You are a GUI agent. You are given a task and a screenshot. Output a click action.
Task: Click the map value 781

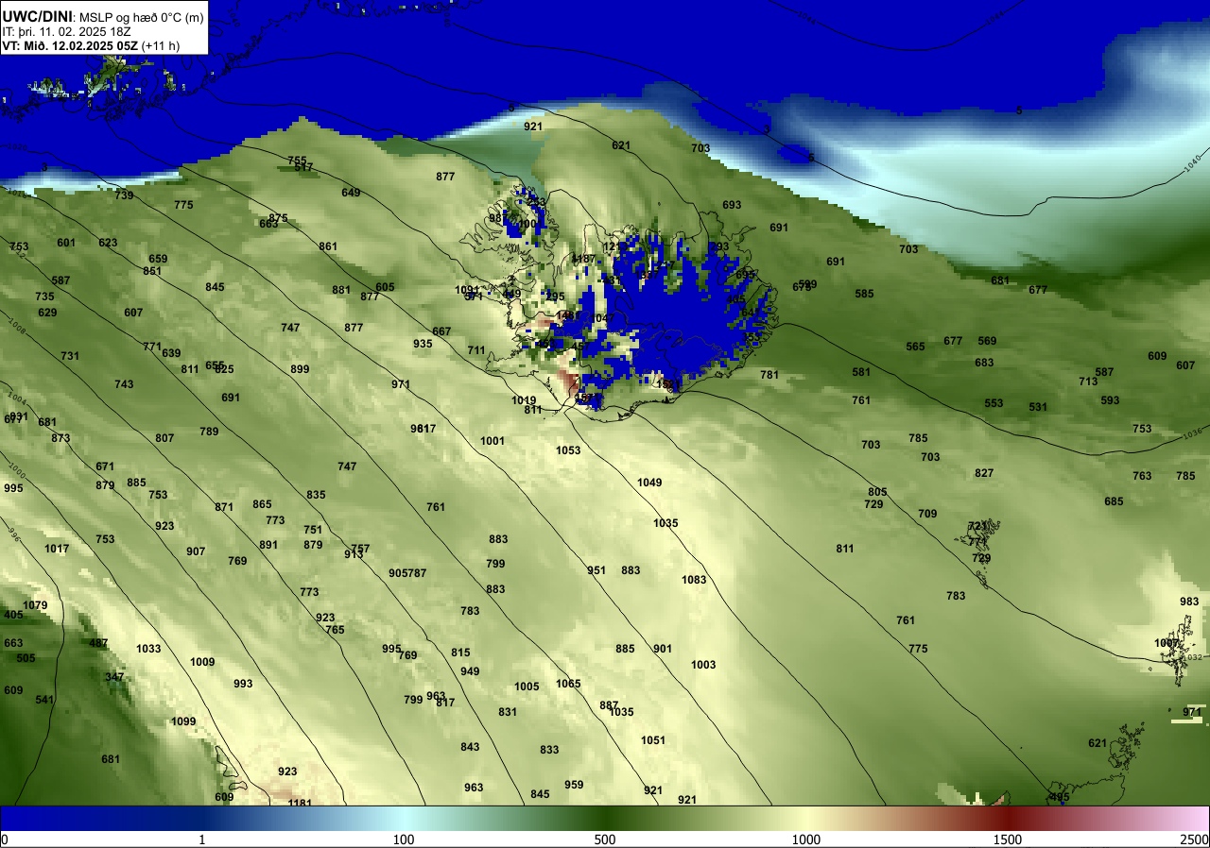coord(769,375)
